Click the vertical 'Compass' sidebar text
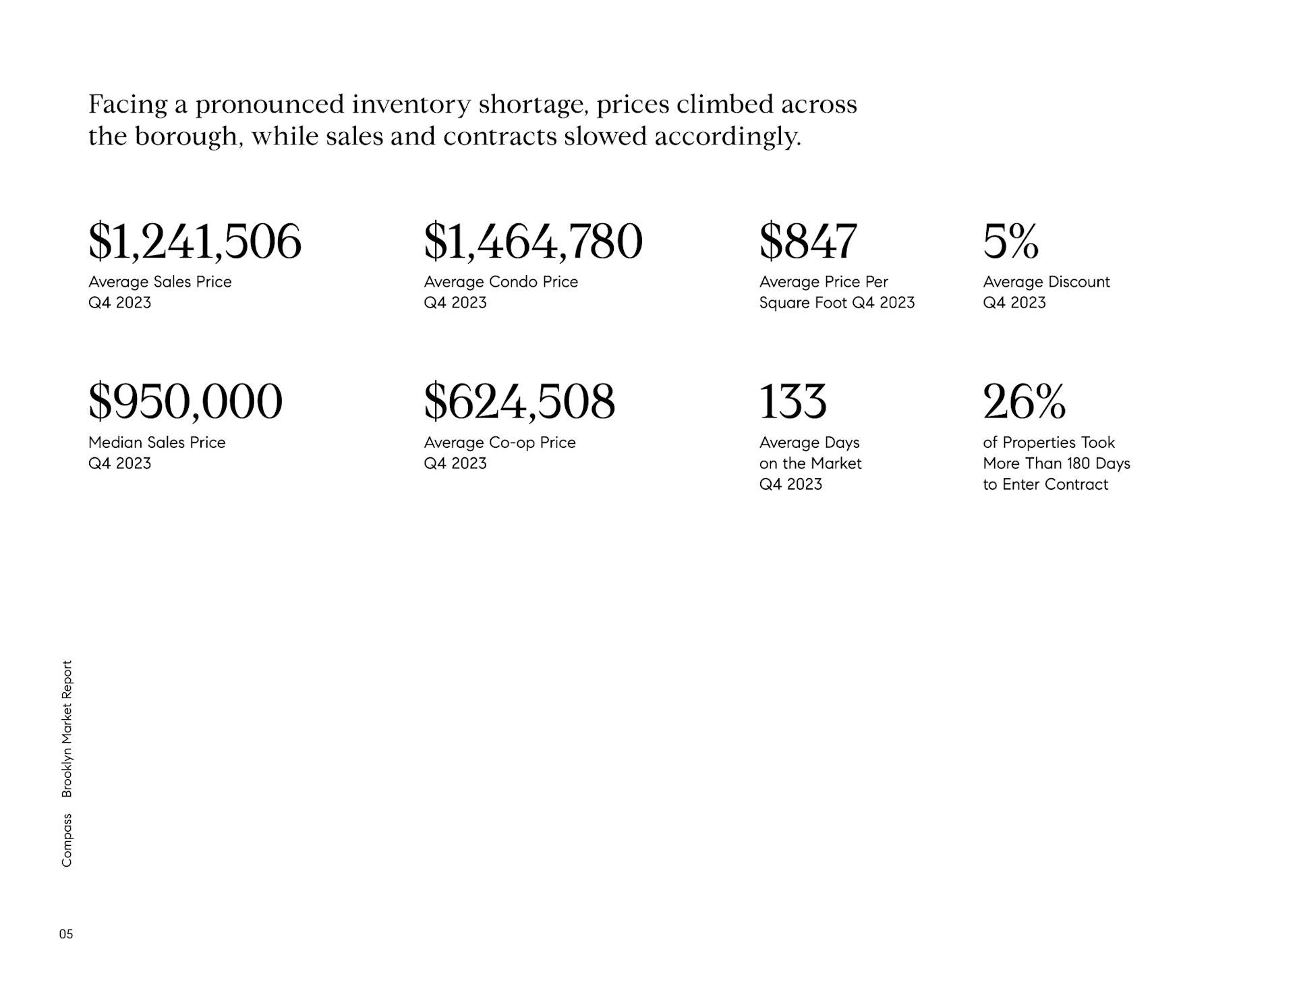 [66, 840]
